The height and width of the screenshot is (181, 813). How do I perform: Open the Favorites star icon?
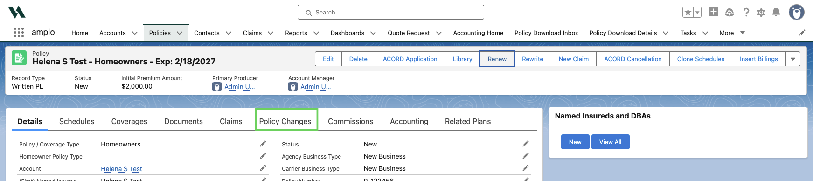(688, 13)
